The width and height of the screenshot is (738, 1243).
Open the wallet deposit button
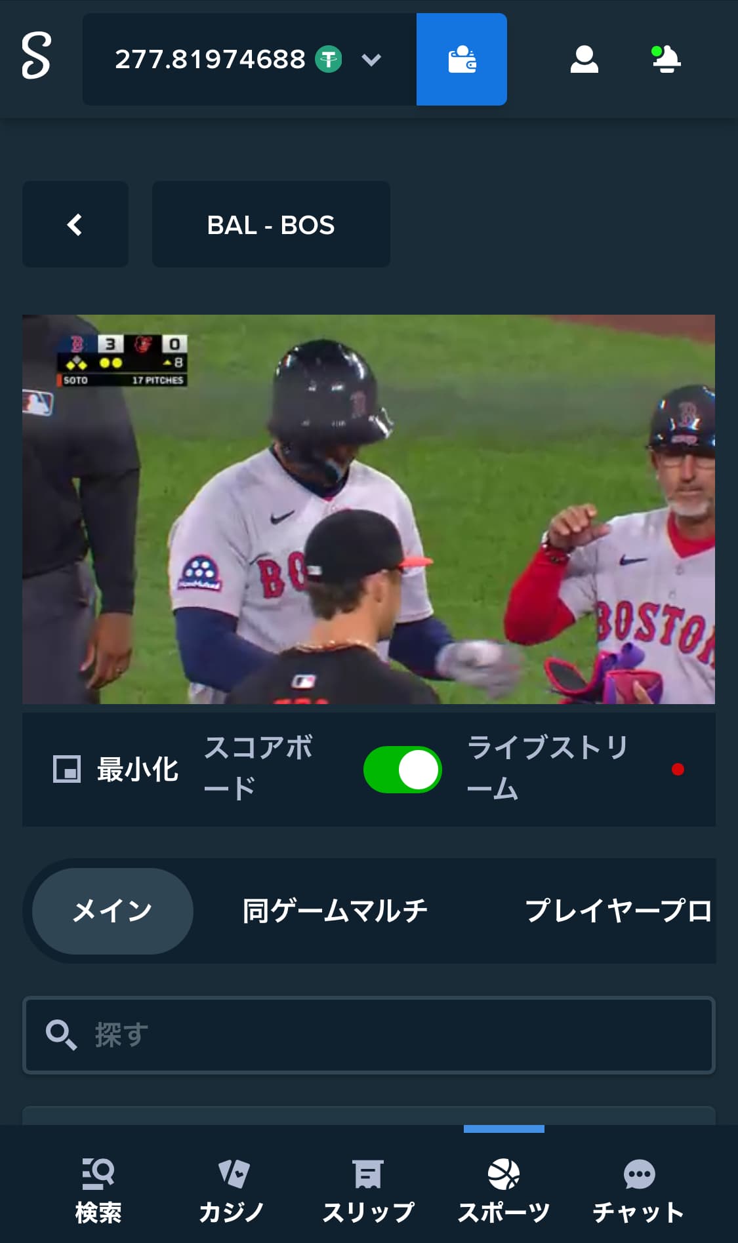[x=461, y=59]
